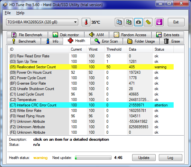The height and width of the screenshot is (167, 191).
Task: Open the Folder Usage tab
Action: [141, 41]
